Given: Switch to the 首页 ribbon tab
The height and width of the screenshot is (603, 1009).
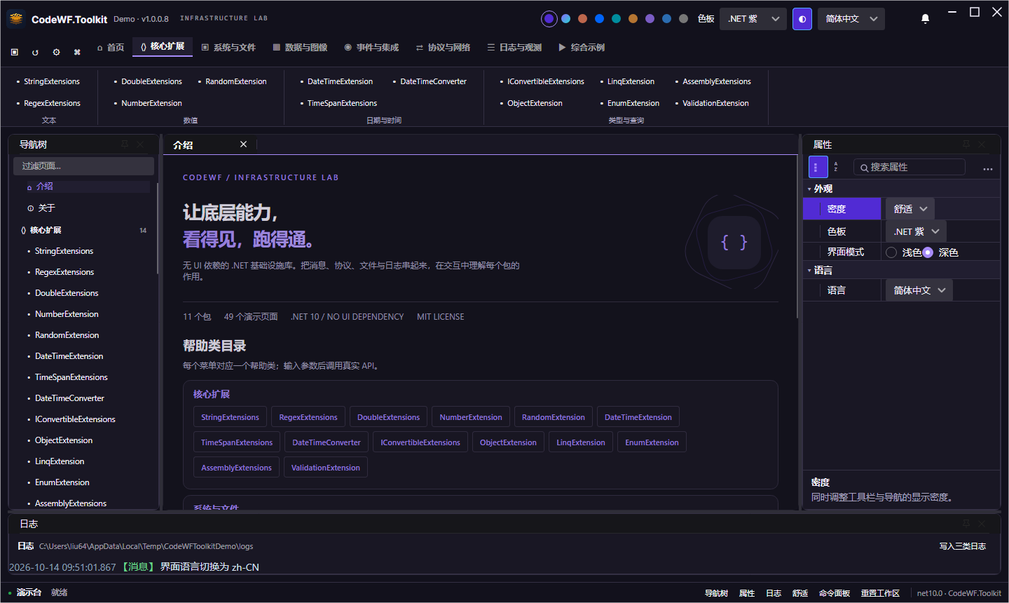Looking at the screenshot, I should click(110, 47).
